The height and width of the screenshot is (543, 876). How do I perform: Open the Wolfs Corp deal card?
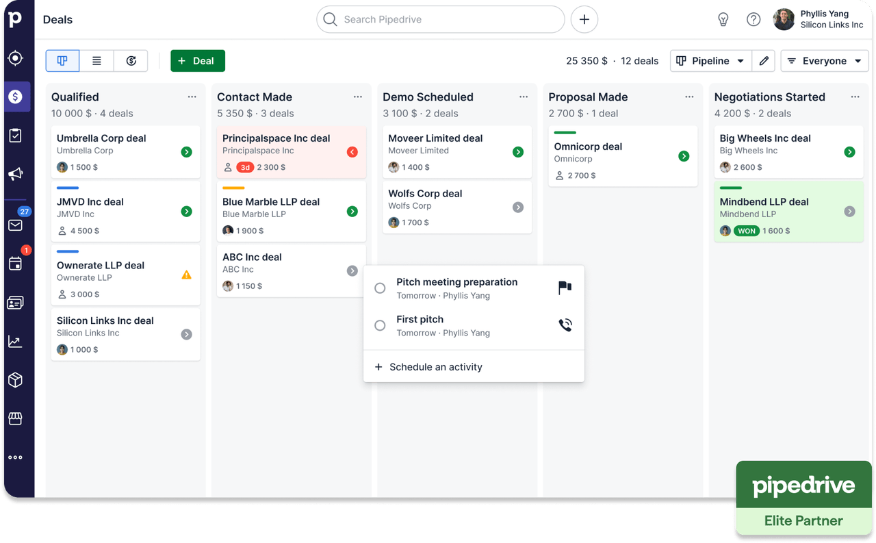(457, 207)
